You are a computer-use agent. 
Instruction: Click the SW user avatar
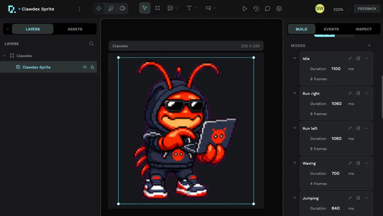[x=320, y=9]
